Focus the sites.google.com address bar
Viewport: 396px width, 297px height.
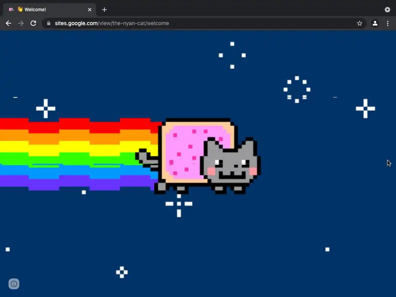click(204, 23)
